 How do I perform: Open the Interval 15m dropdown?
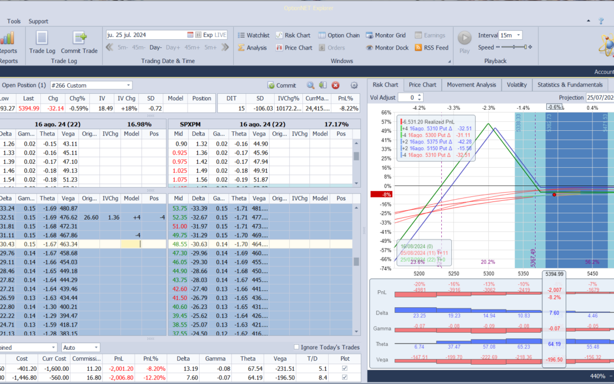518,35
